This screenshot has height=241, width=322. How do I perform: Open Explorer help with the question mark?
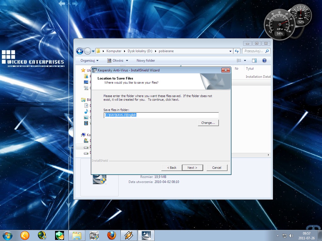[x=264, y=61]
